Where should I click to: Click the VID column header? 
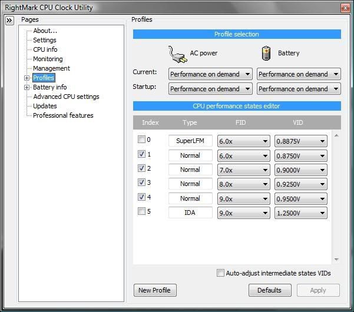click(x=298, y=122)
